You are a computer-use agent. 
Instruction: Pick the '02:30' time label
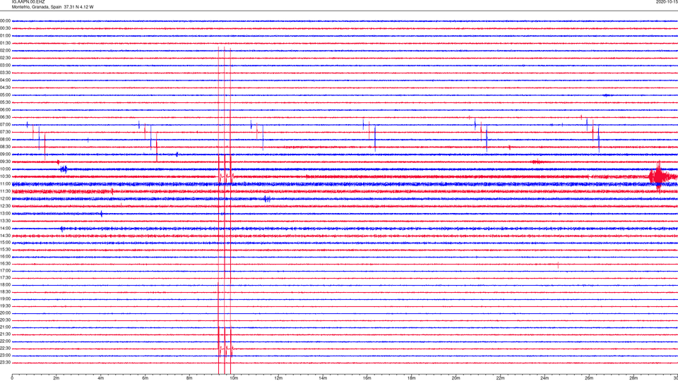tap(5, 58)
